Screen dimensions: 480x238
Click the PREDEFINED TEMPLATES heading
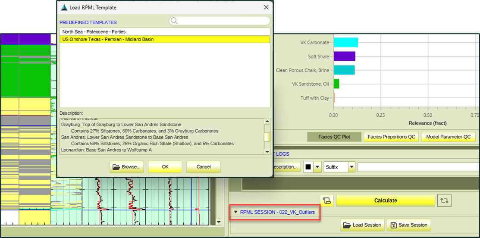point(88,22)
